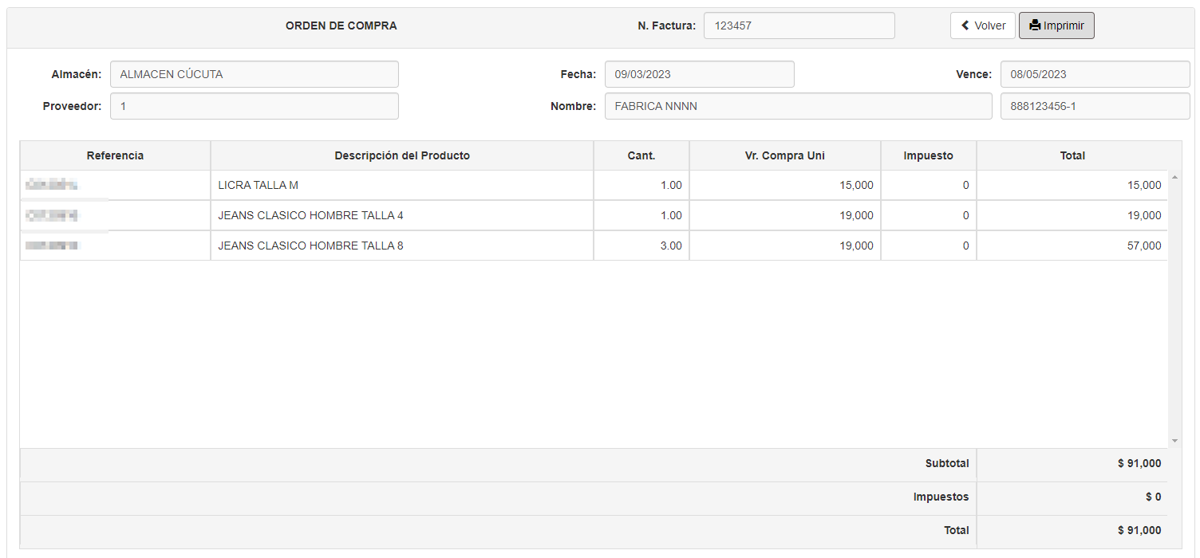Image resolution: width=1200 pixels, height=558 pixels.
Task: Click the Descripción del Producto column header
Action: (x=402, y=155)
